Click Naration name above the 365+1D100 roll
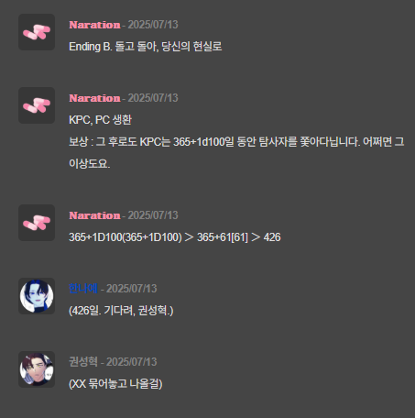 point(94,215)
